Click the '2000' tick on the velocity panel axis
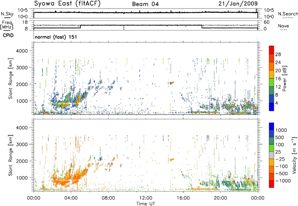Image resolution: width=298 pixels, height=206 pixels. (x=22, y=161)
